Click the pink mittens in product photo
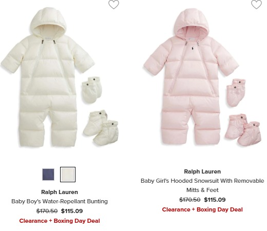 click(236, 92)
